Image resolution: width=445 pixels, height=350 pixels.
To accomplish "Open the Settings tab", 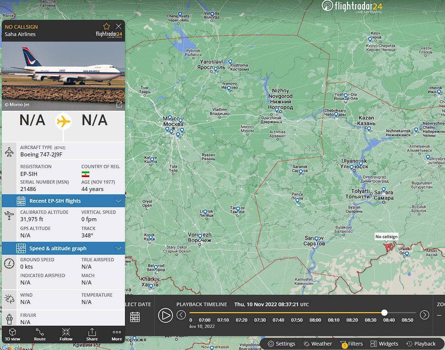I will [281, 344].
